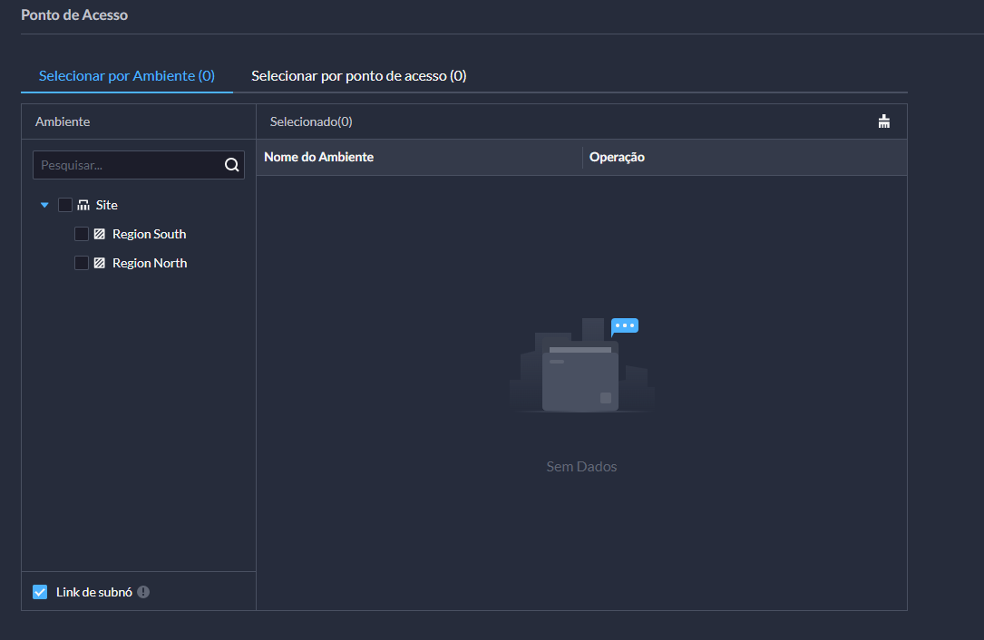This screenshot has width=984, height=640.
Task: Click the Link de subnó label
Action: coord(94,592)
